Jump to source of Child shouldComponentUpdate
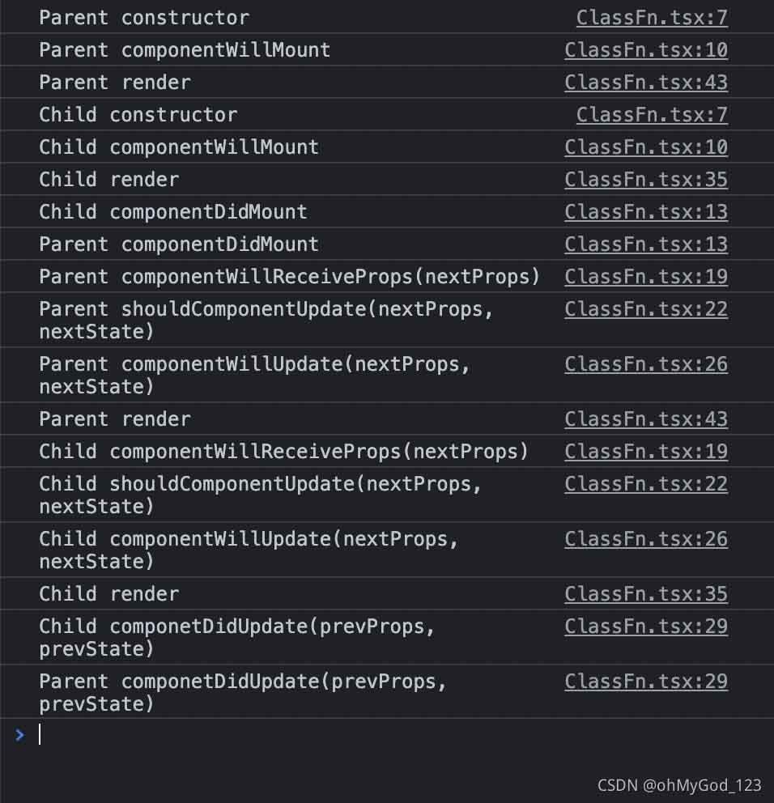The width and height of the screenshot is (774, 803). (x=646, y=484)
